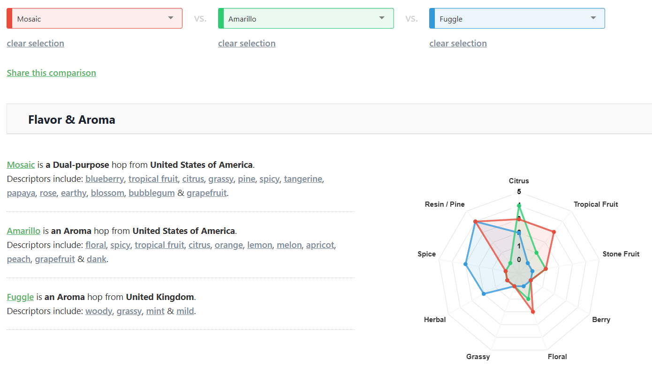
Task: Click the apricot descriptor link
Action: click(x=320, y=245)
